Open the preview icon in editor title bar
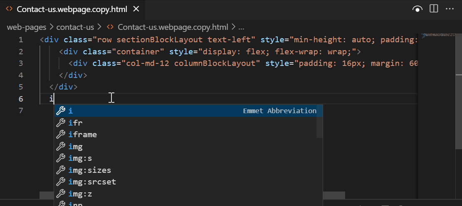 tap(418, 9)
